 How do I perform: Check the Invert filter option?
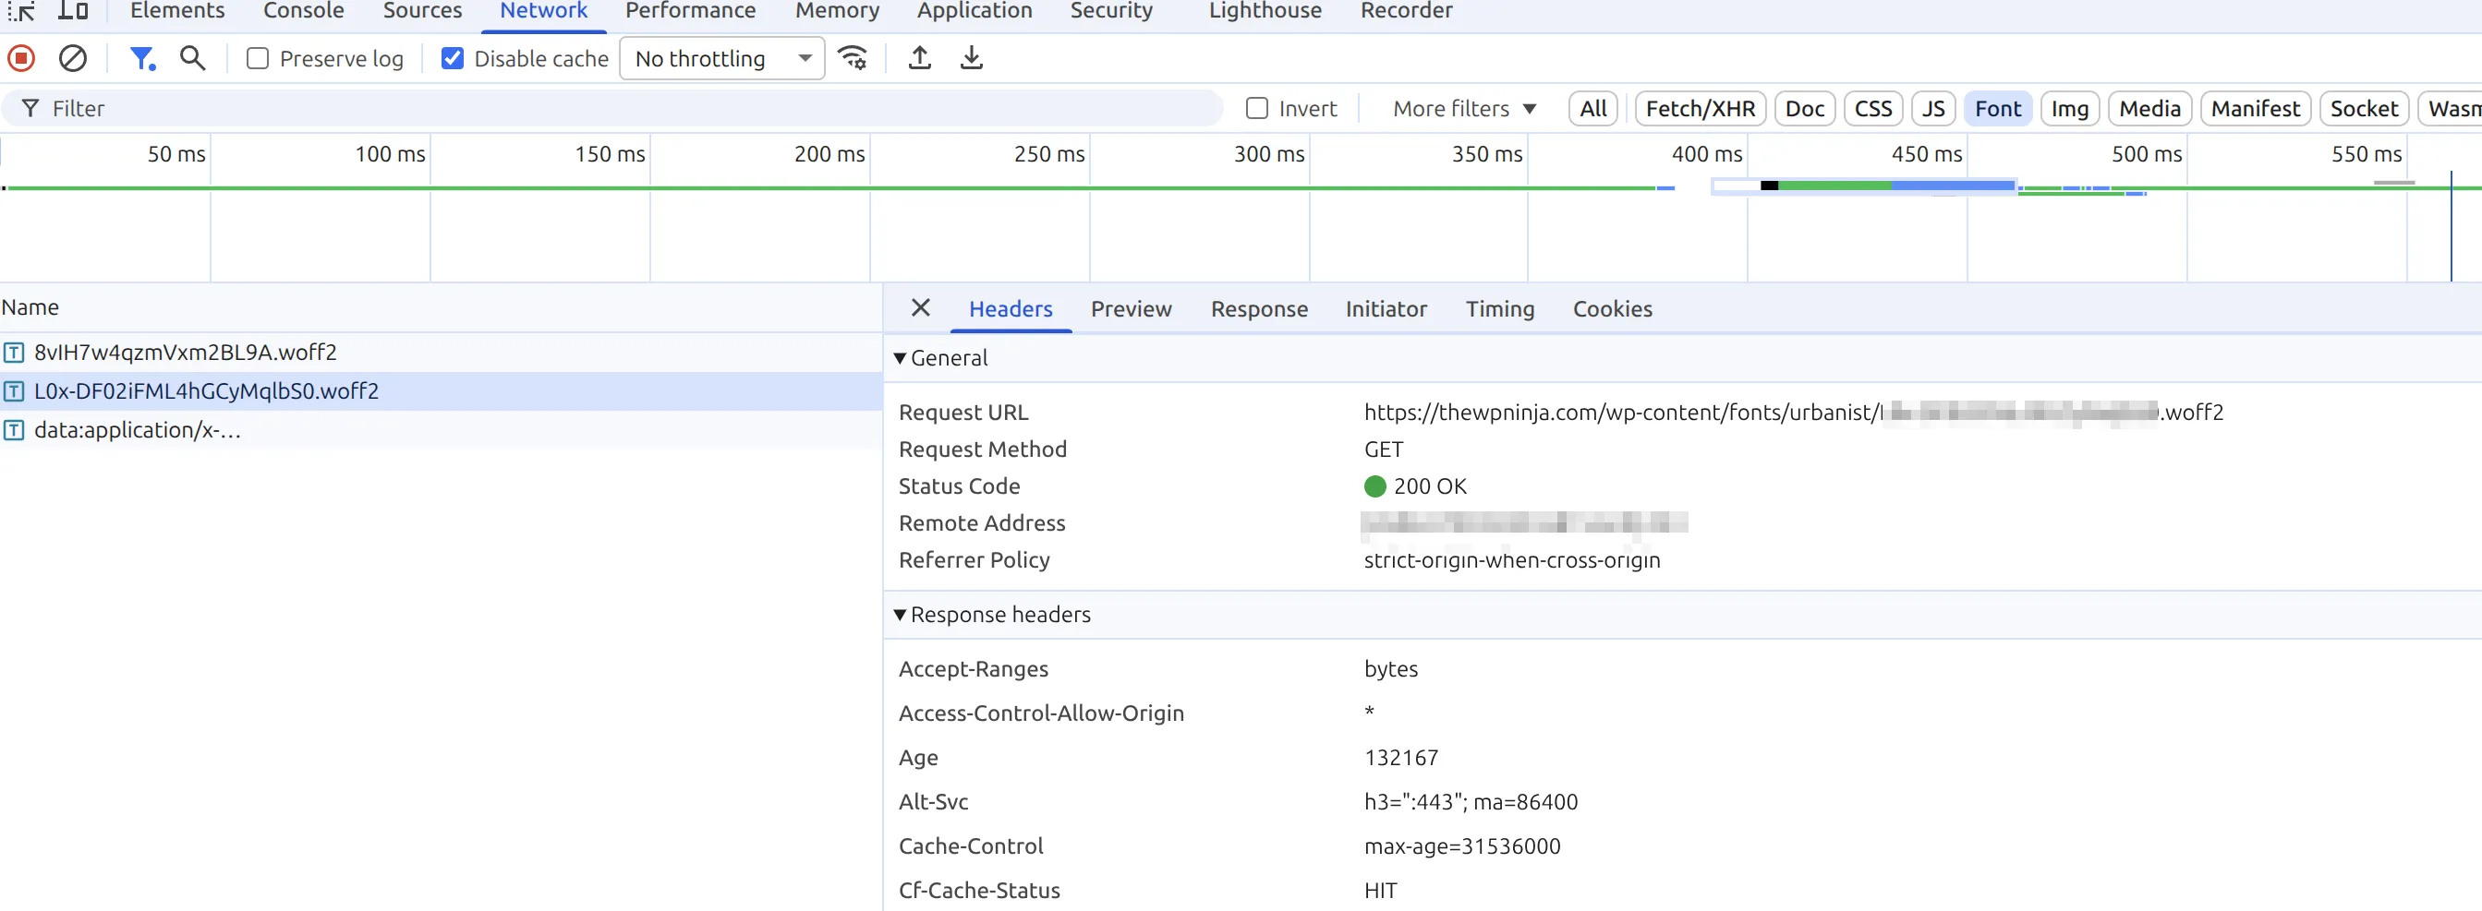pyautogui.click(x=1256, y=109)
